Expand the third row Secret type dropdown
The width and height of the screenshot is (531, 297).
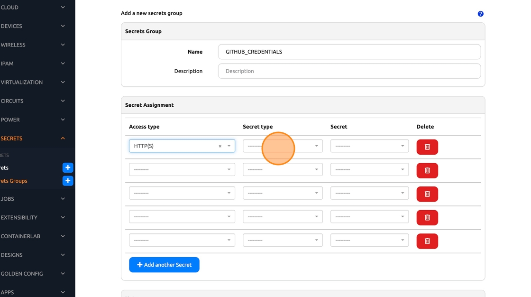point(283,193)
